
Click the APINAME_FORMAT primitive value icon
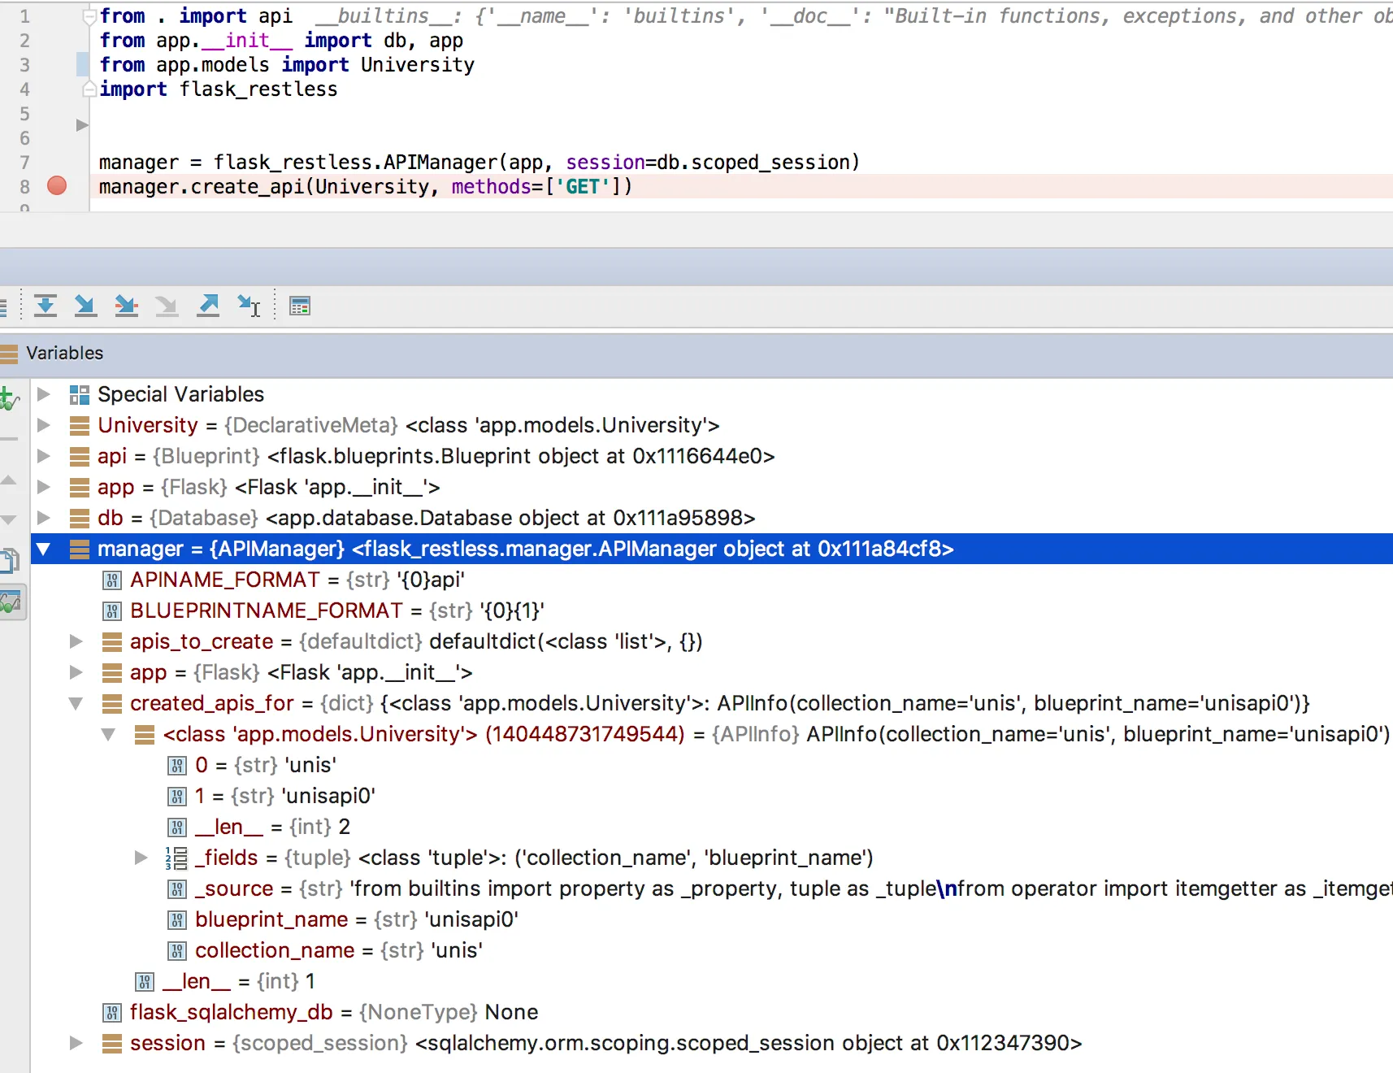pyautogui.click(x=112, y=580)
